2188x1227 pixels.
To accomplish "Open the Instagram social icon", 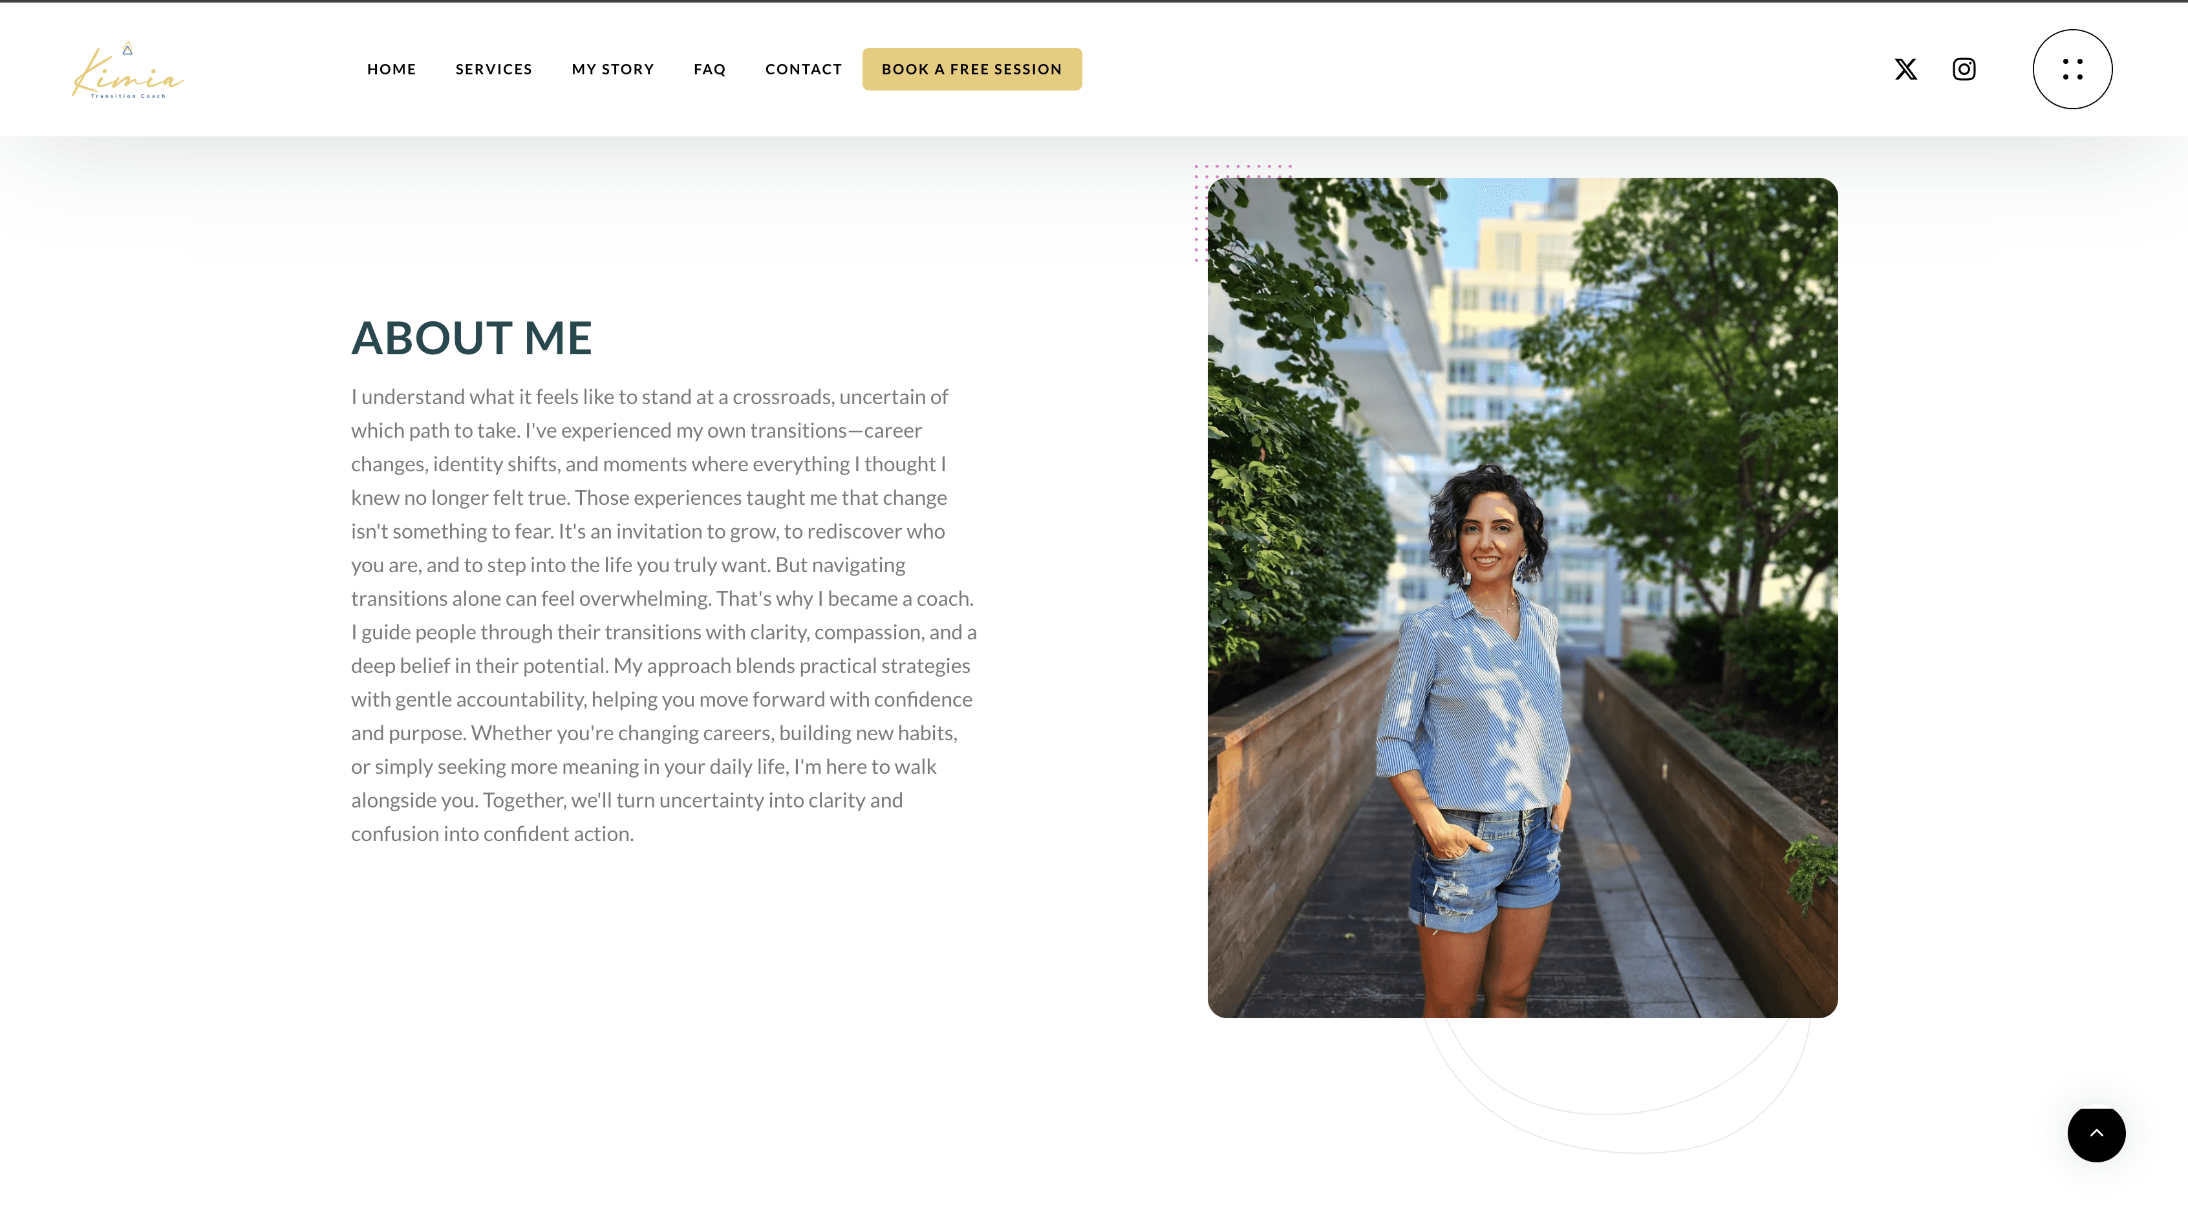I will tap(1964, 69).
